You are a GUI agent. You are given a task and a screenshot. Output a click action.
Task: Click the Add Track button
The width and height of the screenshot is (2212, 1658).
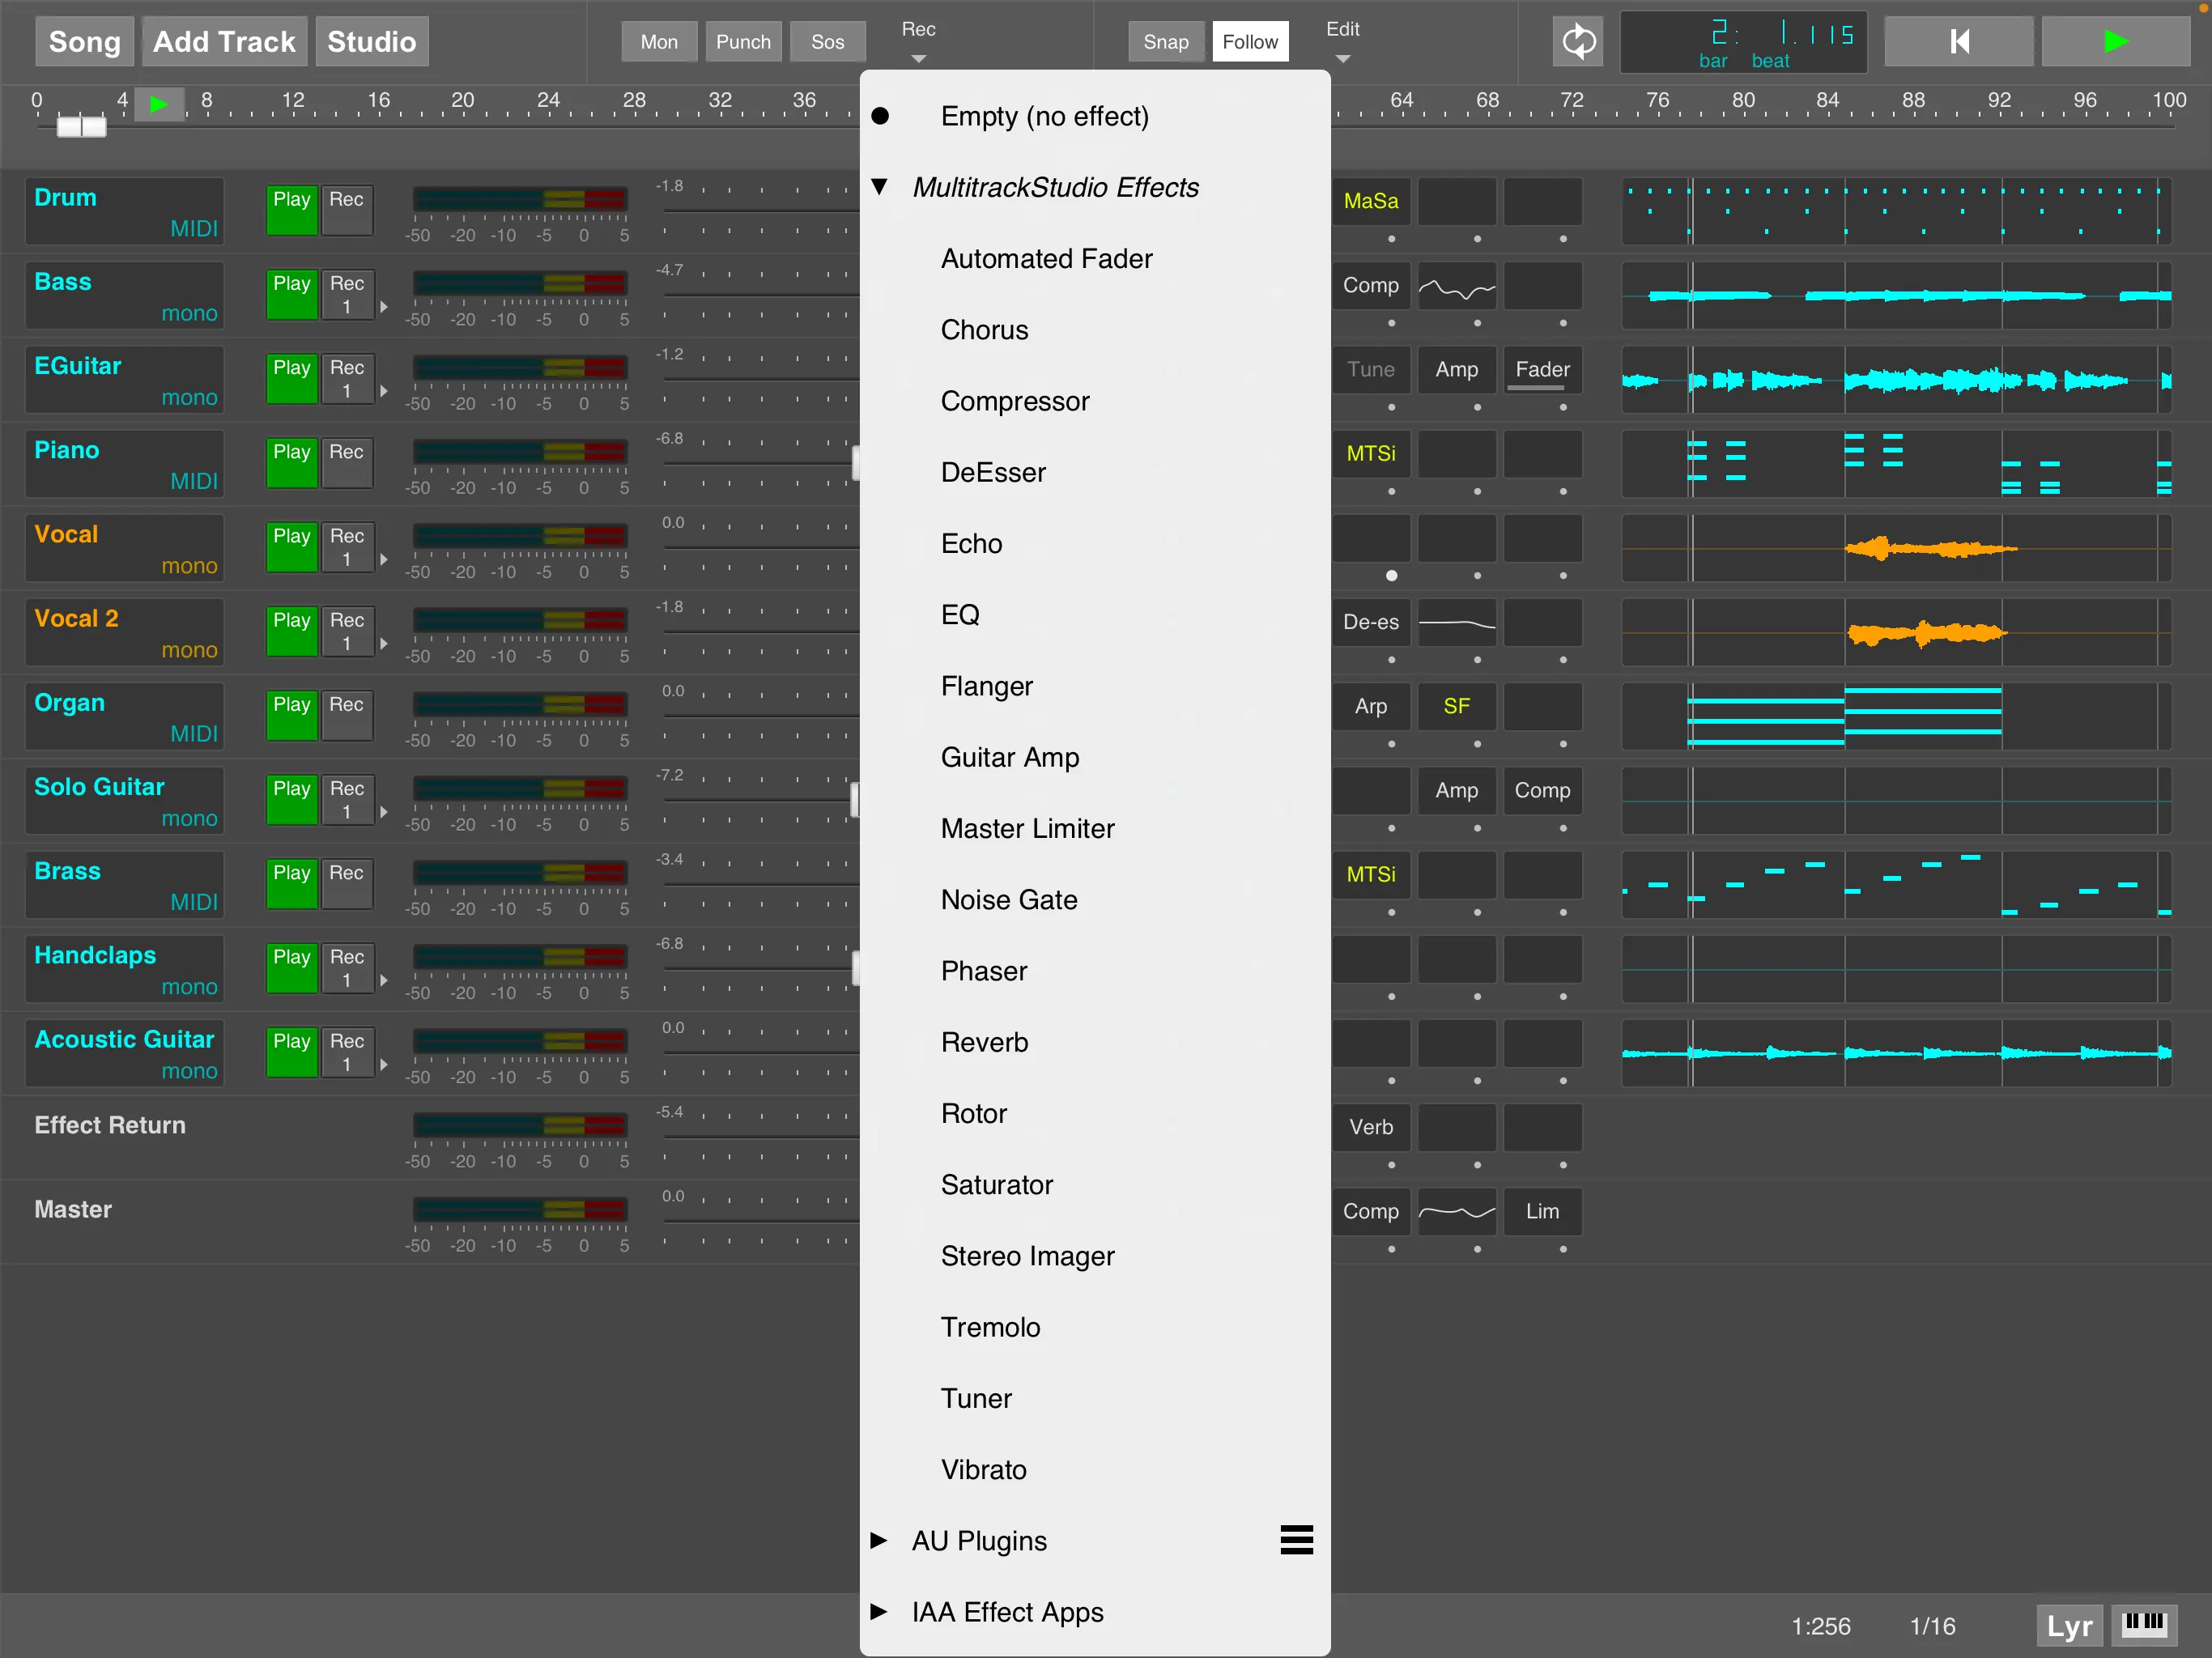[224, 41]
